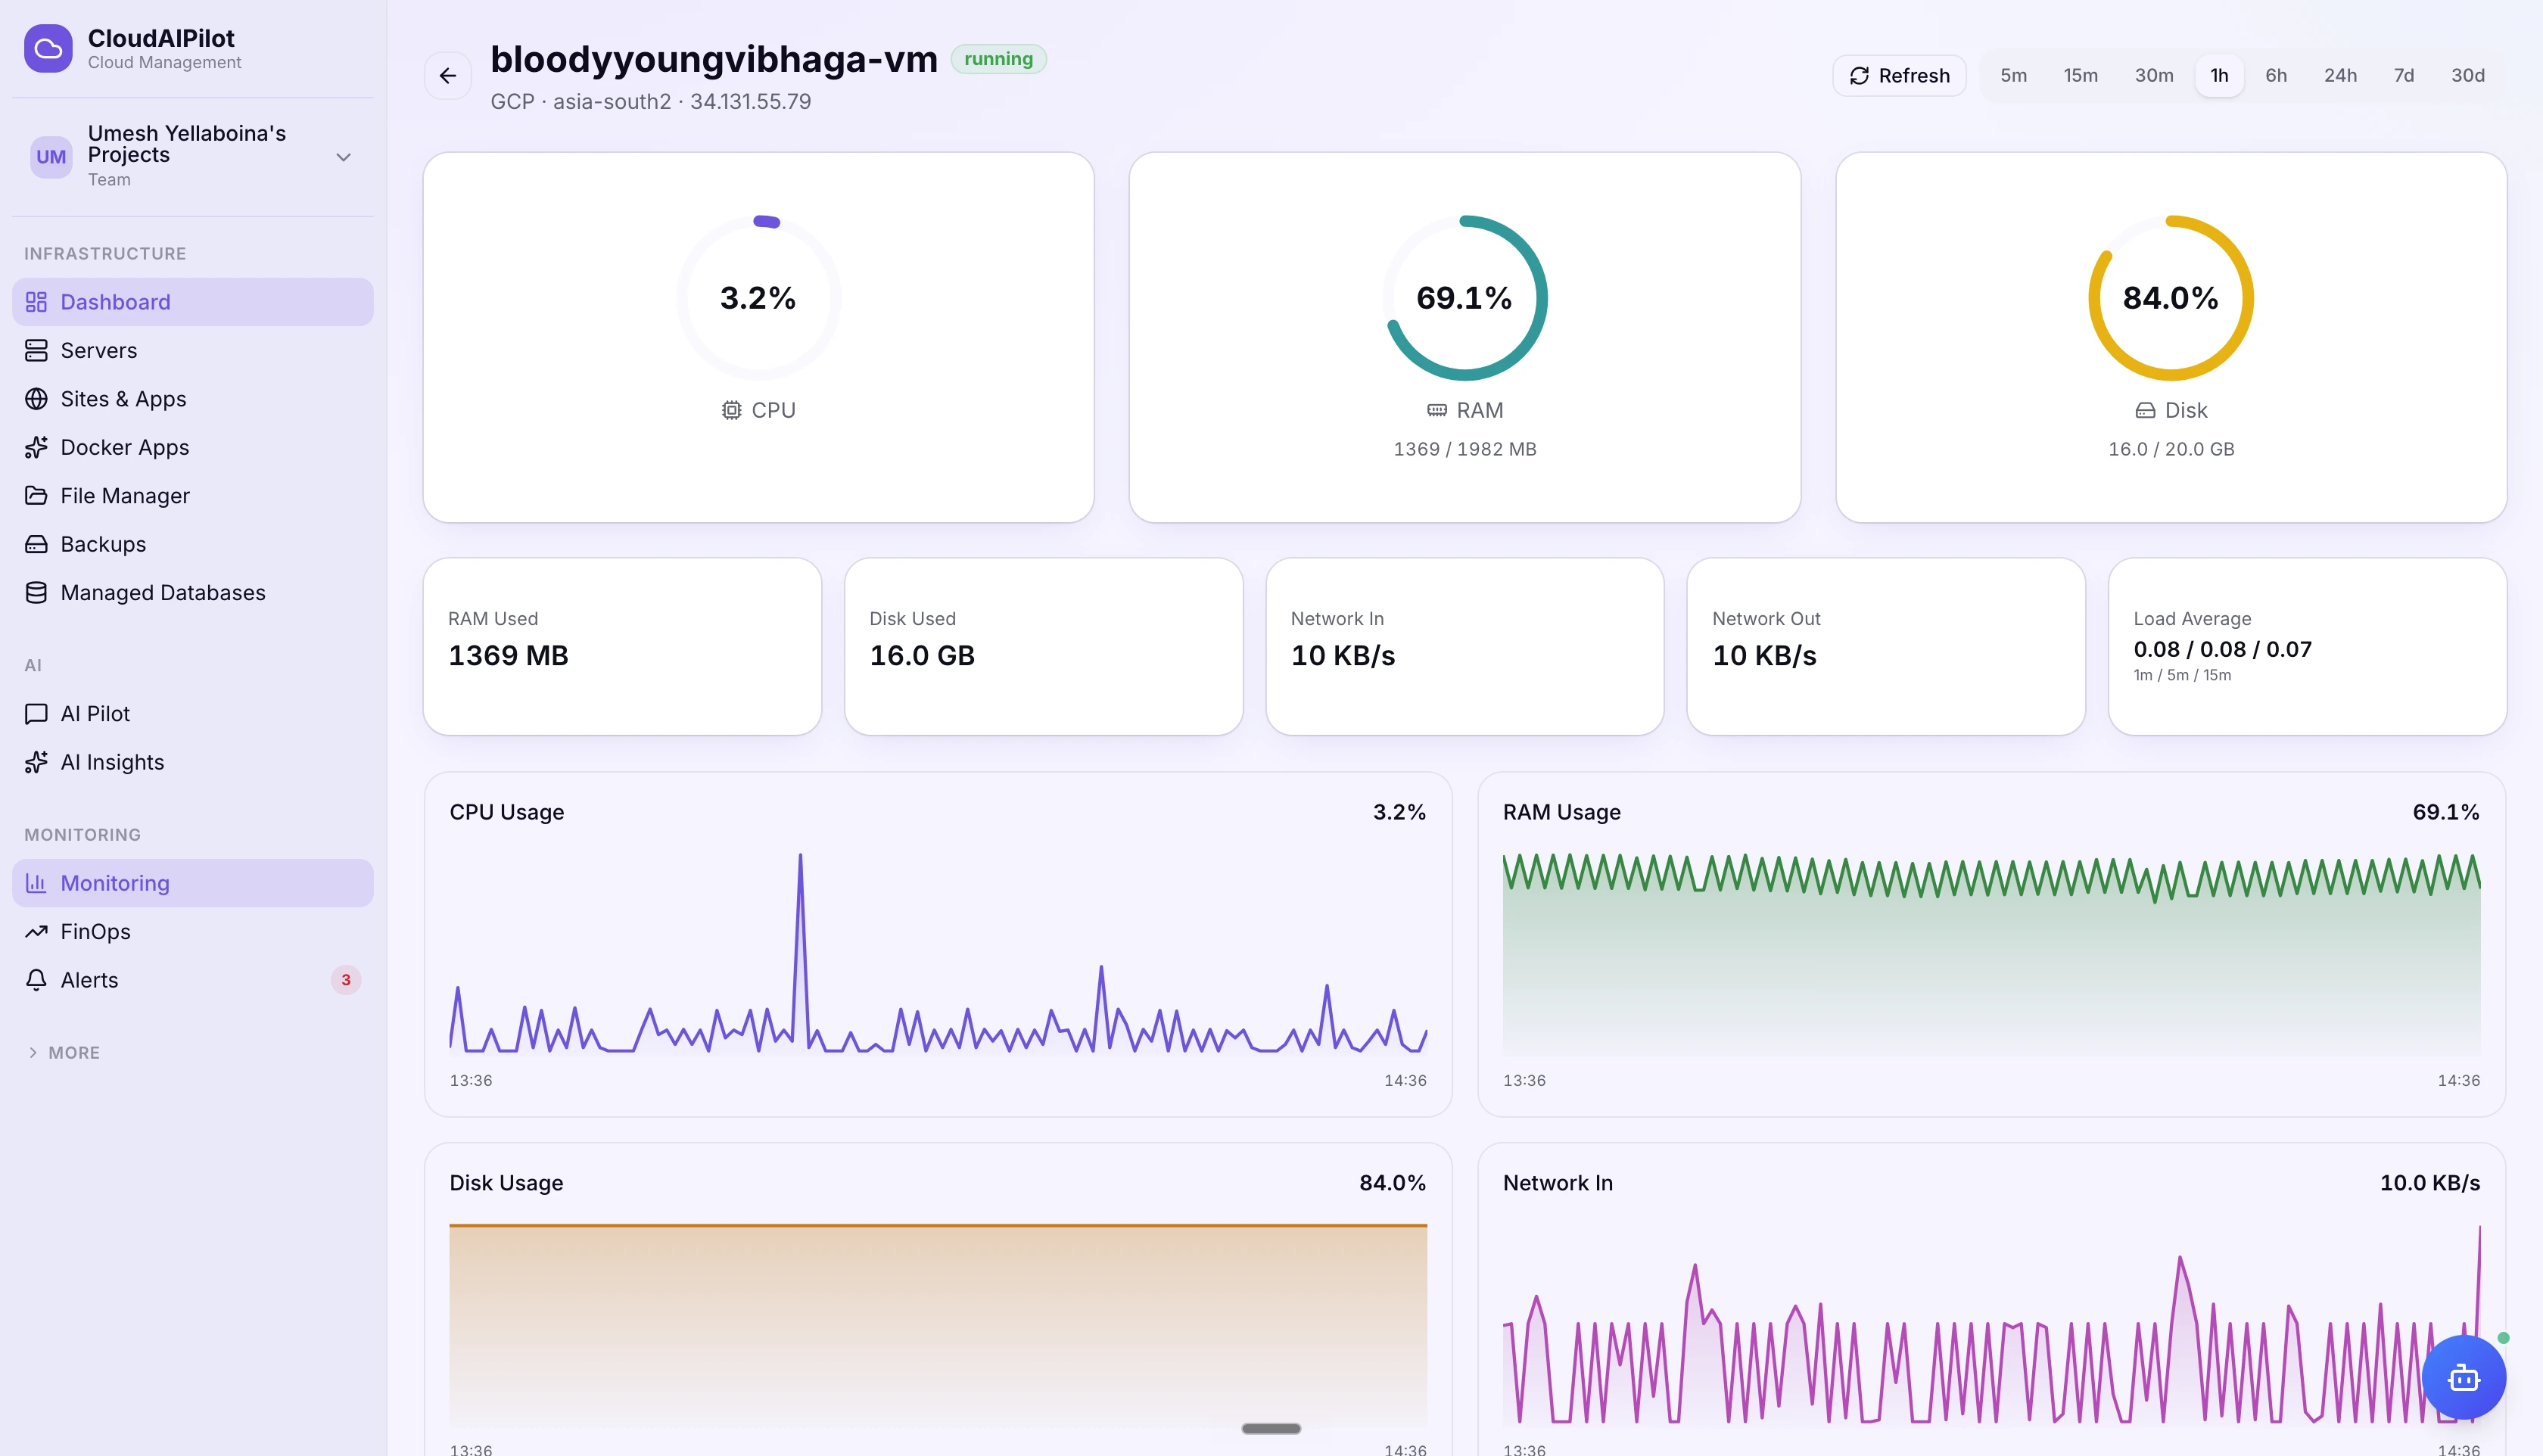Screen dimensions: 2543x1456
Task: Click the Alerts bell icon
Action: tap(36, 980)
